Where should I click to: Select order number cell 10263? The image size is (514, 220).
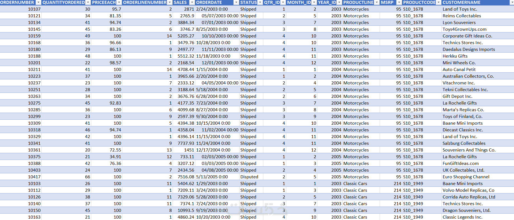pos(21,96)
